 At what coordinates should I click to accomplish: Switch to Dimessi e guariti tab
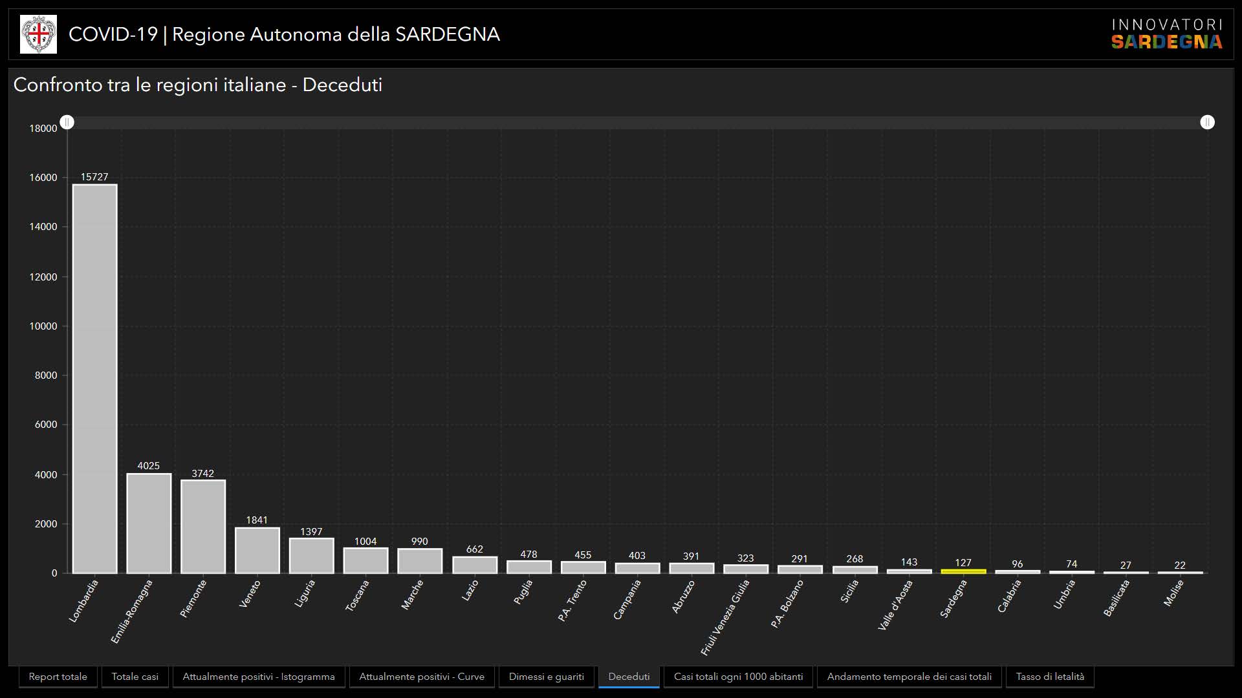pyautogui.click(x=546, y=677)
